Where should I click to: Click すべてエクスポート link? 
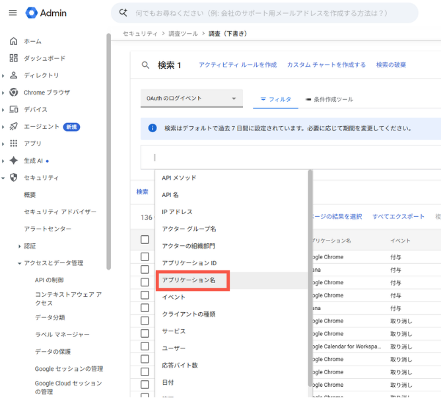pos(398,216)
